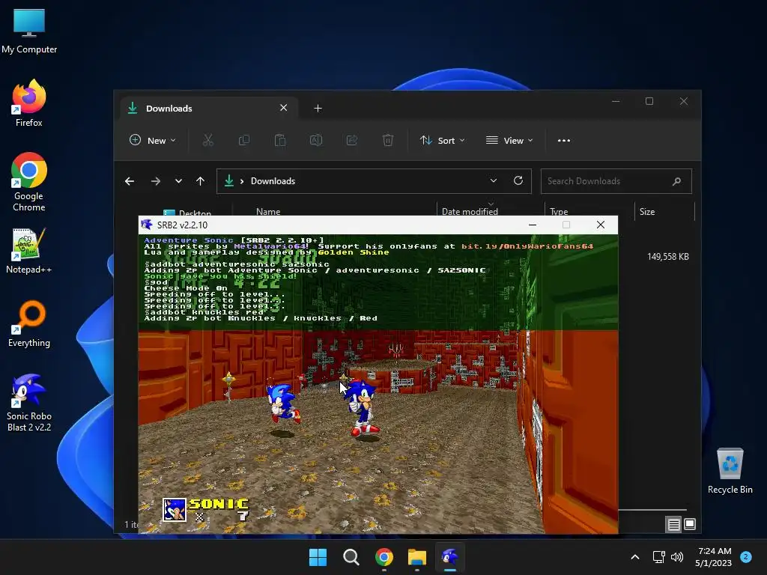Screen dimensions: 767x575
Task: Switch to SRB2 taskbar icon
Action: (449, 557)
